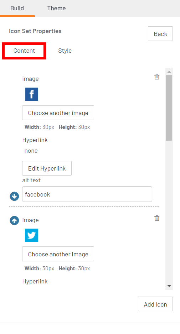Image resolution: width=180 pixels, height=334 pixels.
Task: Switch to the Theme tab
Action: pos(57,8)
